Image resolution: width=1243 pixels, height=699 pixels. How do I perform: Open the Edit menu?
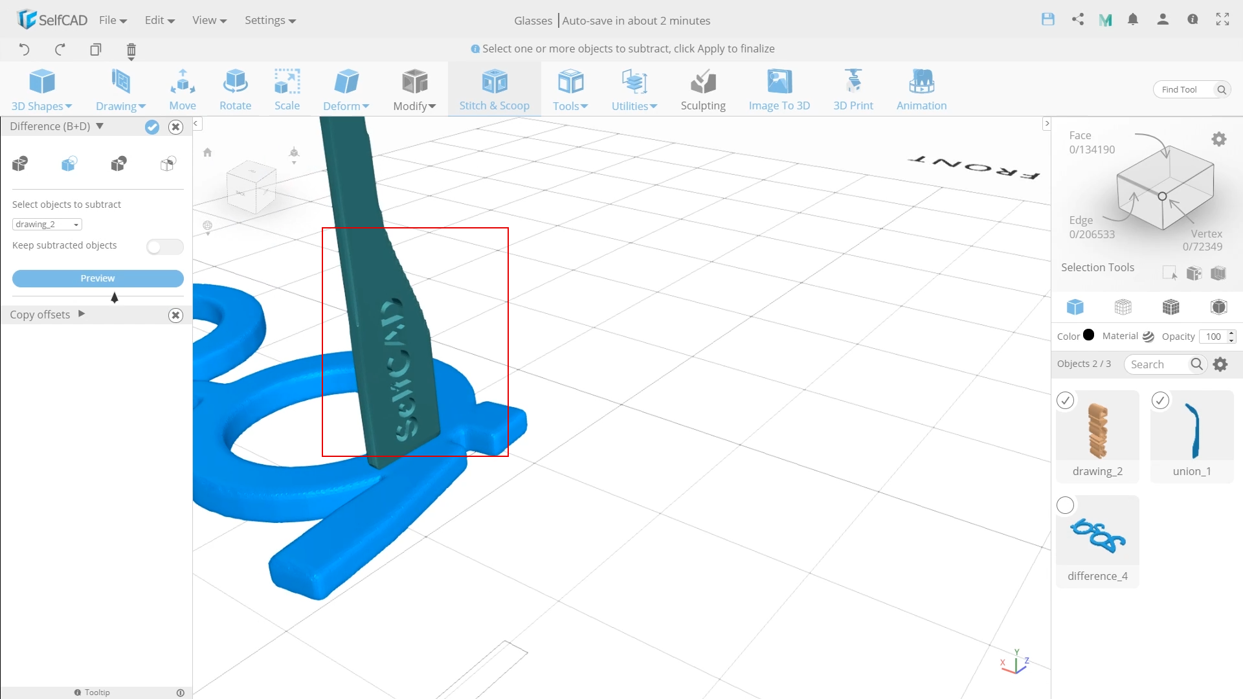159,20
